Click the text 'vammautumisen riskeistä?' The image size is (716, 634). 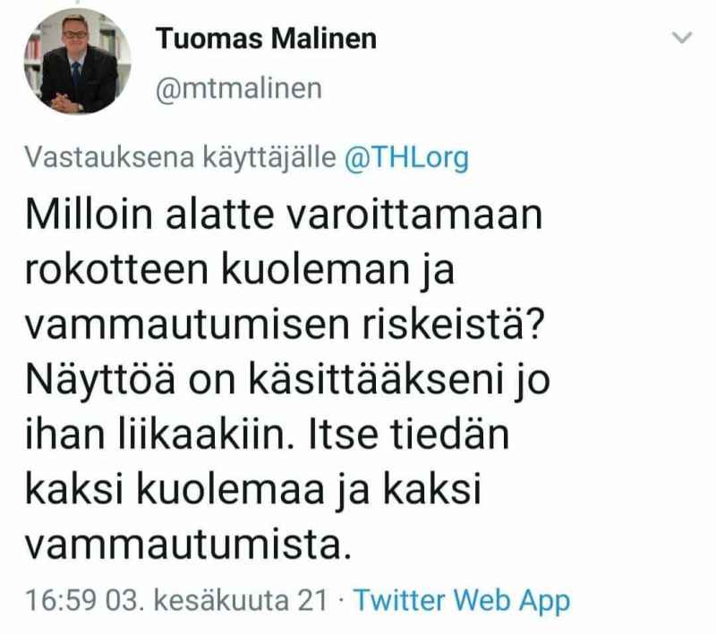[x=285, y=325]
